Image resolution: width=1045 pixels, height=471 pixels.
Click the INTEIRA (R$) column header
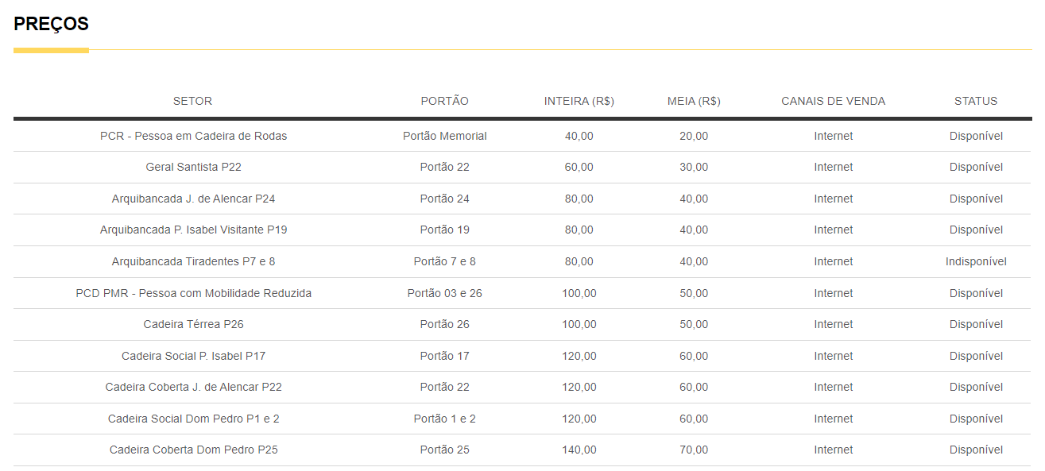[x=579, y=101]
